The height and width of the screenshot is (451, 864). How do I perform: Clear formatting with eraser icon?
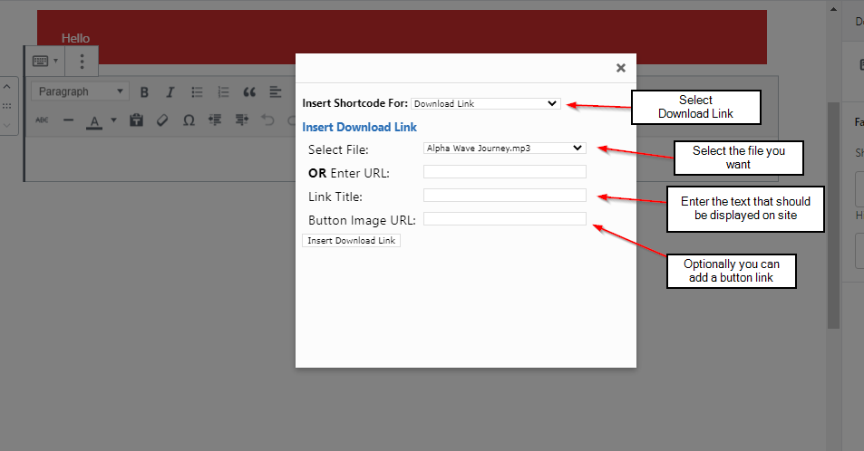pyautogui.click(x=162, y=120)
